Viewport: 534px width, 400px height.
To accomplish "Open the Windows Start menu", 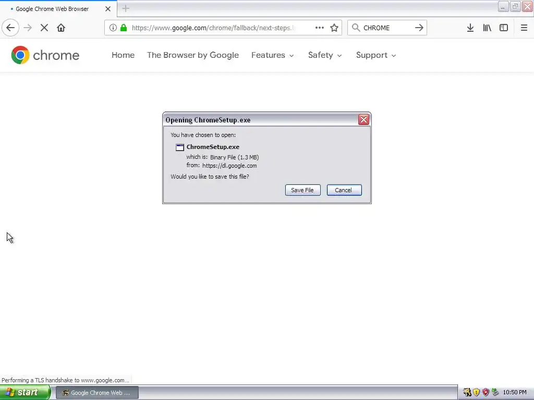I will coord(25,393).
